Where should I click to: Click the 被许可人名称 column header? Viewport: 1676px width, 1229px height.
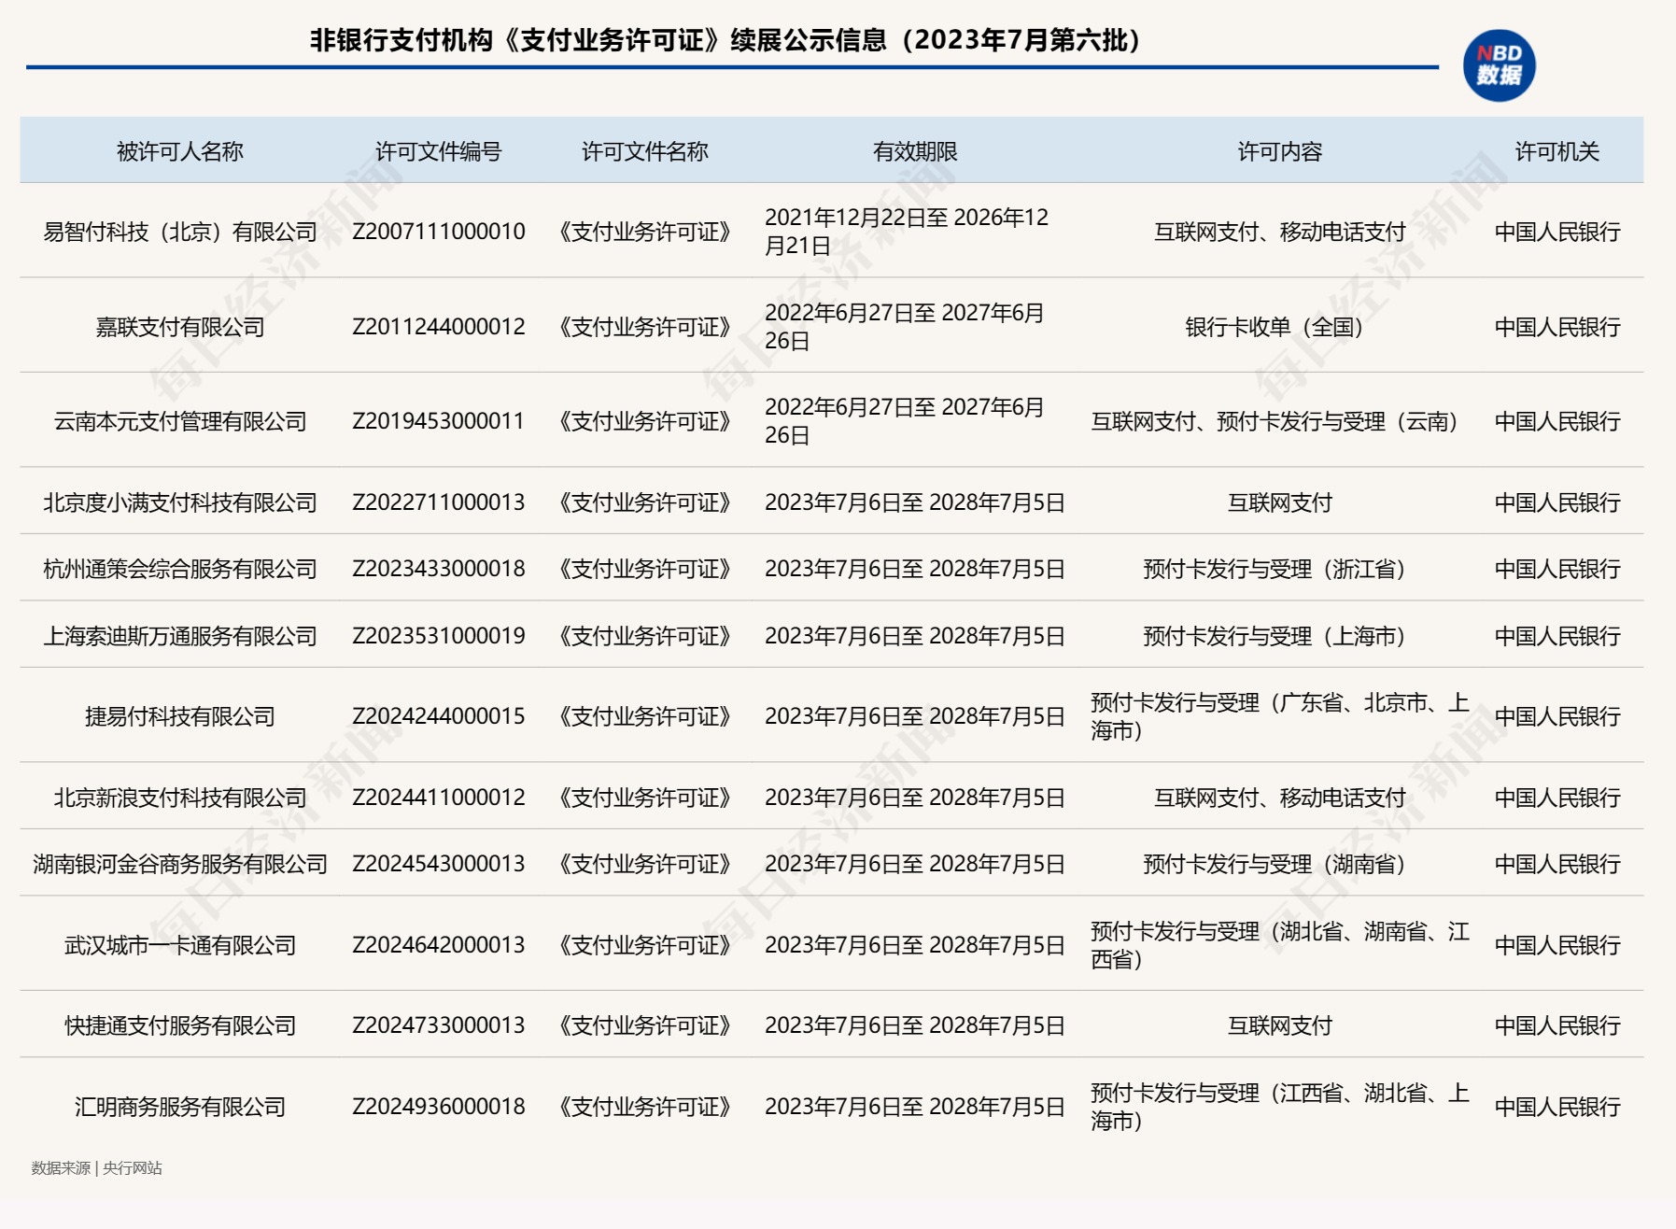coord(179,151)
